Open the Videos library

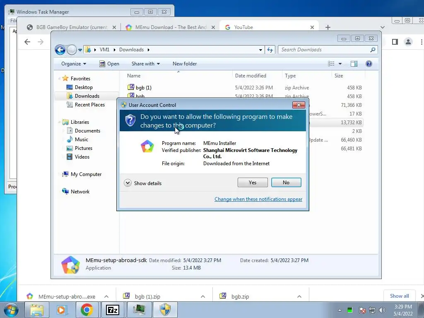pyautogui.click(x=82, y=157)
